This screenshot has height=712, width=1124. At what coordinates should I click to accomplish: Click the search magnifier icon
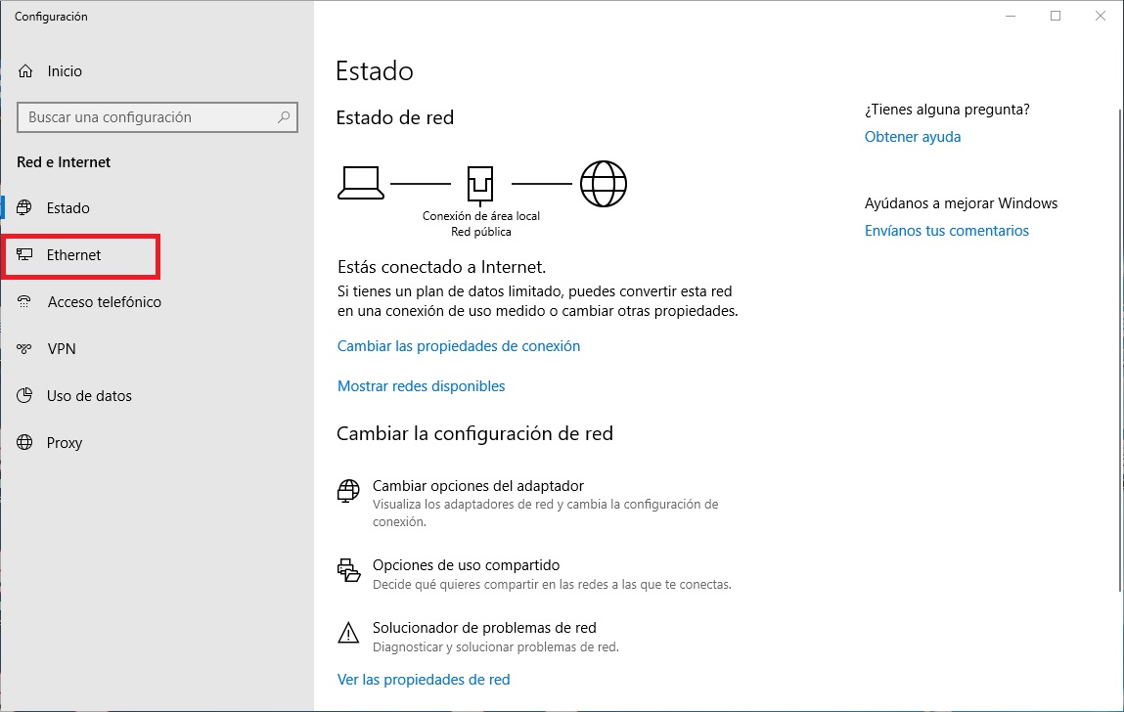point(284,117)
